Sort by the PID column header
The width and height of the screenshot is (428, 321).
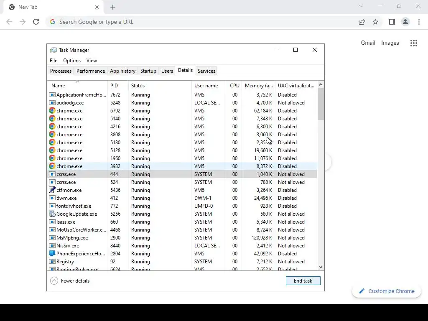click(x=118, y=85)
